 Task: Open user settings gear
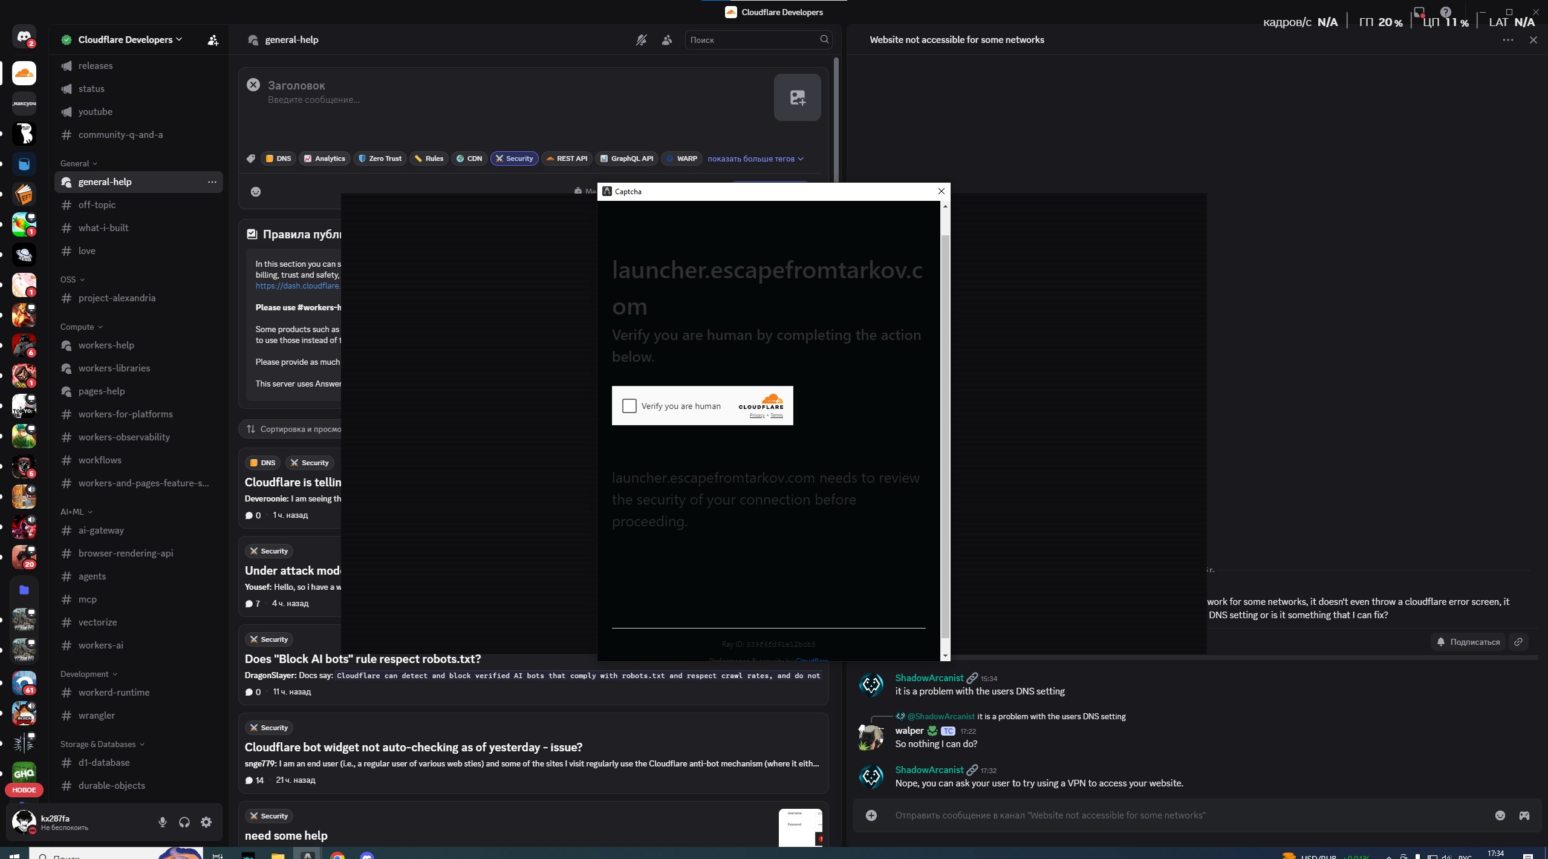click(x=206, y=822)
